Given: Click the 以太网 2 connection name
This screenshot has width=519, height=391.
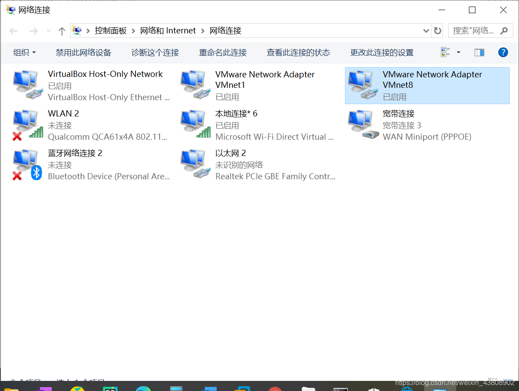Looking at the screenshot, I should [231, 153].
